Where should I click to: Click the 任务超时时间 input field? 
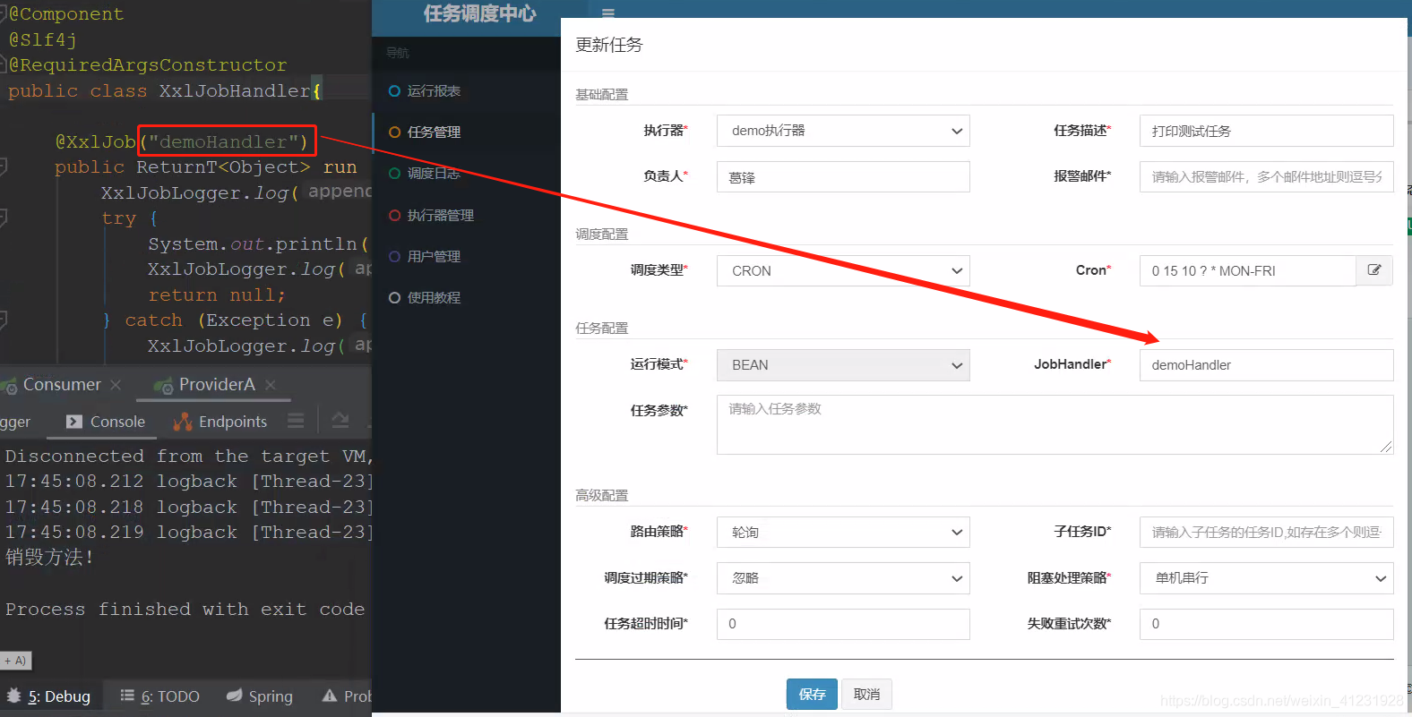point(843,624)
